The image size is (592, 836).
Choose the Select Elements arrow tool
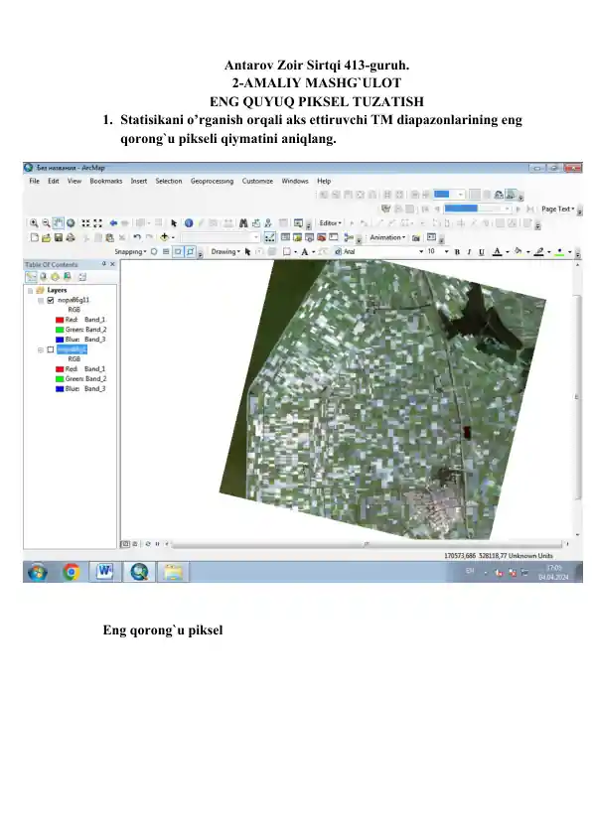pos(174,223)
